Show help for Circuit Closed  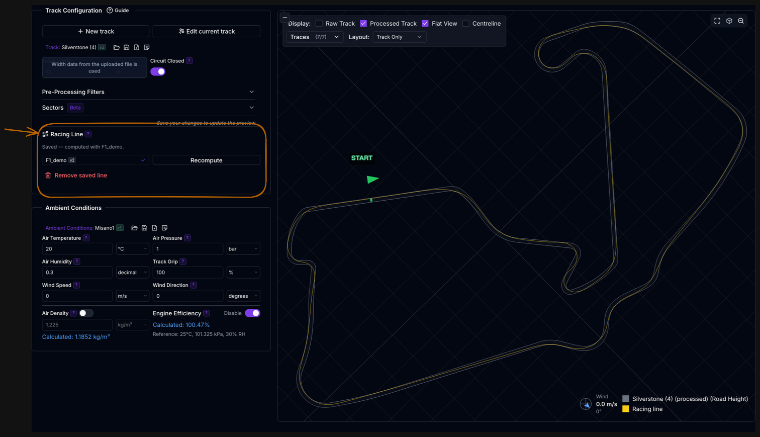(x=189, y=61)
